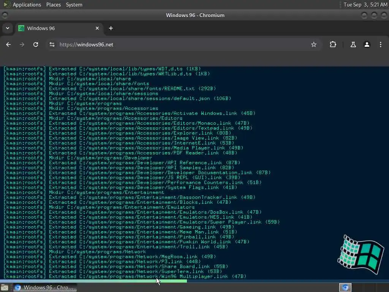The height and width of the screenshot is (292, 389).
Task: Click the Windows 96 boot logo
Action: (361, 254)
